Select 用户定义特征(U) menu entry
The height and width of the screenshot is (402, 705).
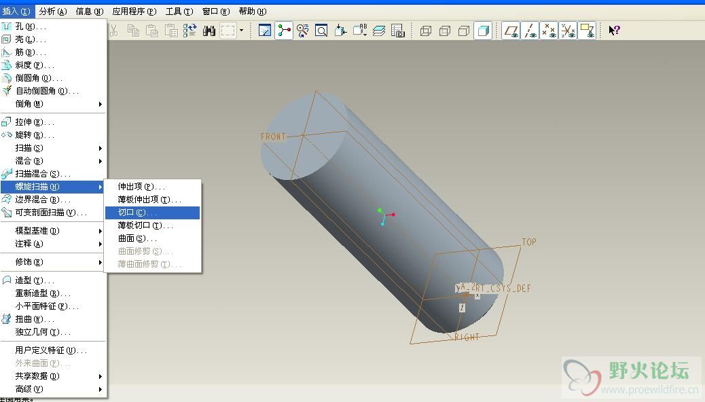pos(53,350)
